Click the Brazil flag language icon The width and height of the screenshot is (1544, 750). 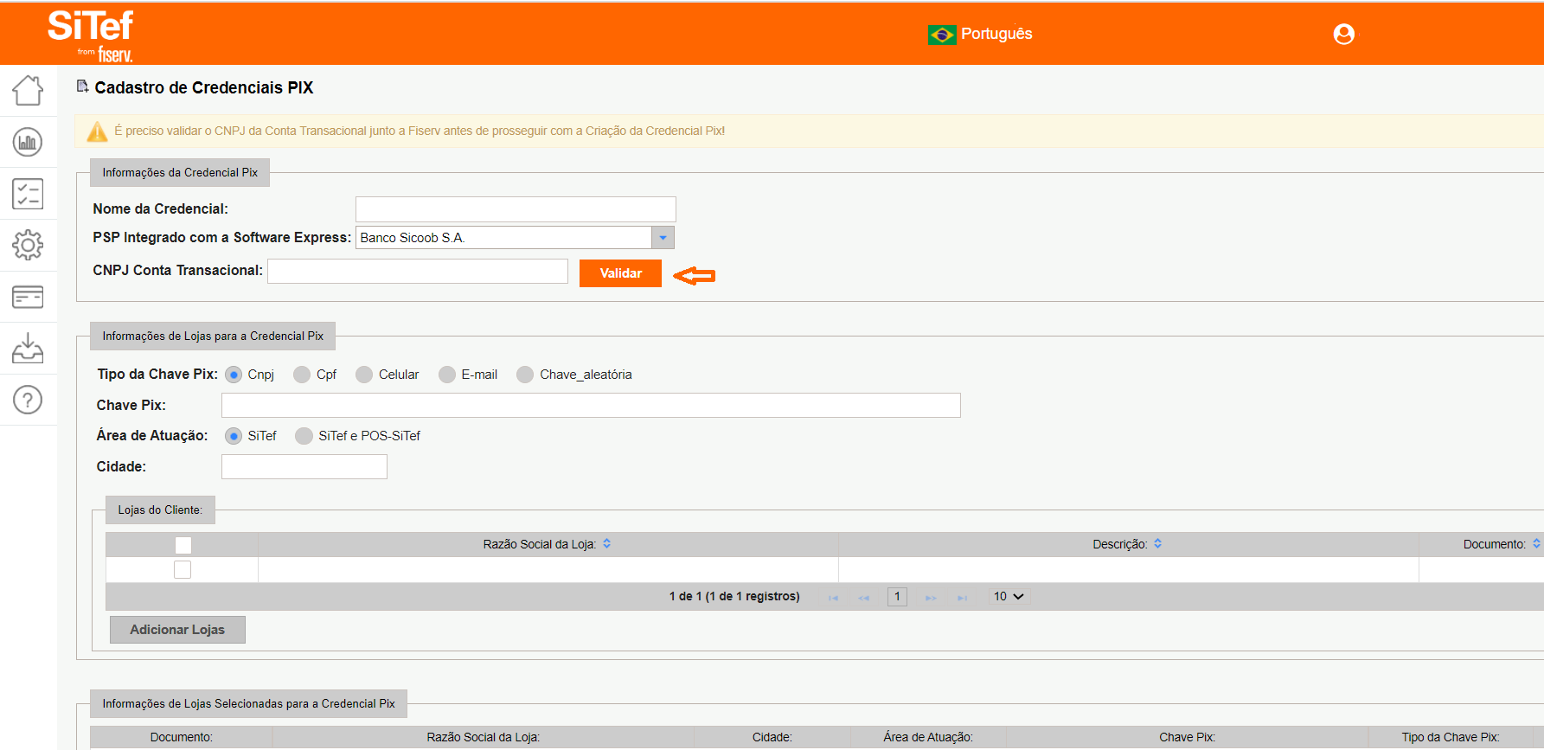point(941,35)
